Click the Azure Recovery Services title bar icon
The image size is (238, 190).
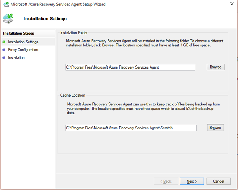(6, 4)
